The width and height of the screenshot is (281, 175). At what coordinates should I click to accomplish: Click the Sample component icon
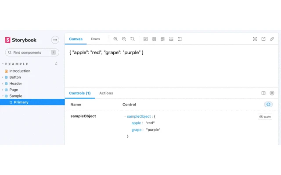pos(6,96)
